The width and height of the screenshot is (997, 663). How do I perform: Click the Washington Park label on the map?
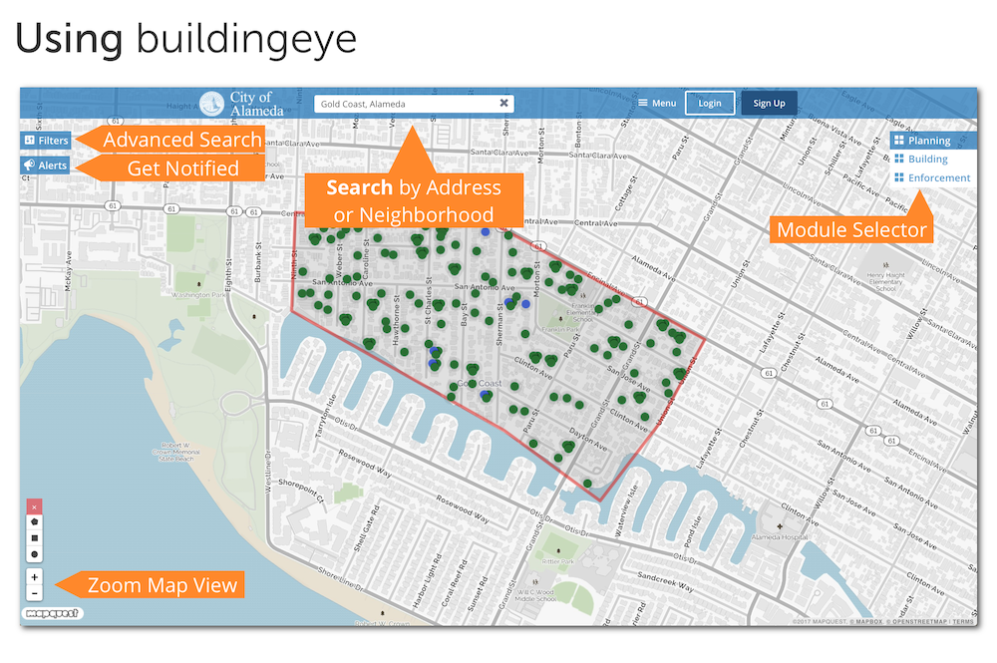(199, 295)
